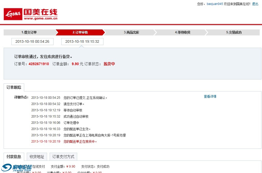
Task: Click the row 您的配送单已生效
Action: click(x=61, y=129)
